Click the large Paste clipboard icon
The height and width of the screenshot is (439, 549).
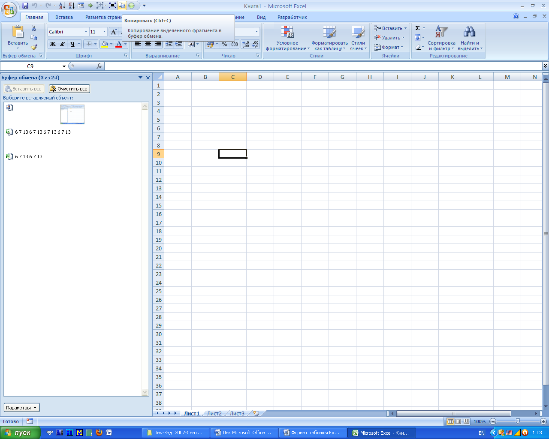pos(18,32)
